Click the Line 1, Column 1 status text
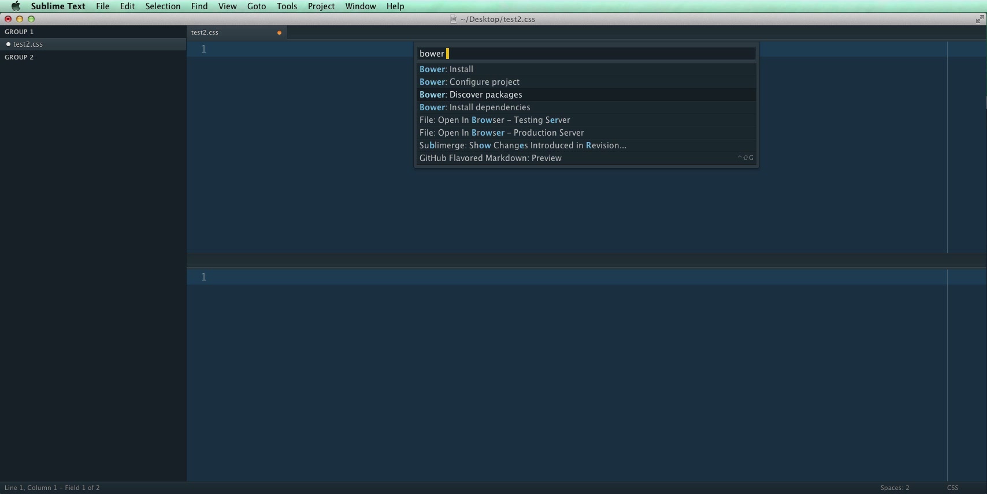Viewport: 987px width, 494px height. pyautogui.click(x=52, y=488)
